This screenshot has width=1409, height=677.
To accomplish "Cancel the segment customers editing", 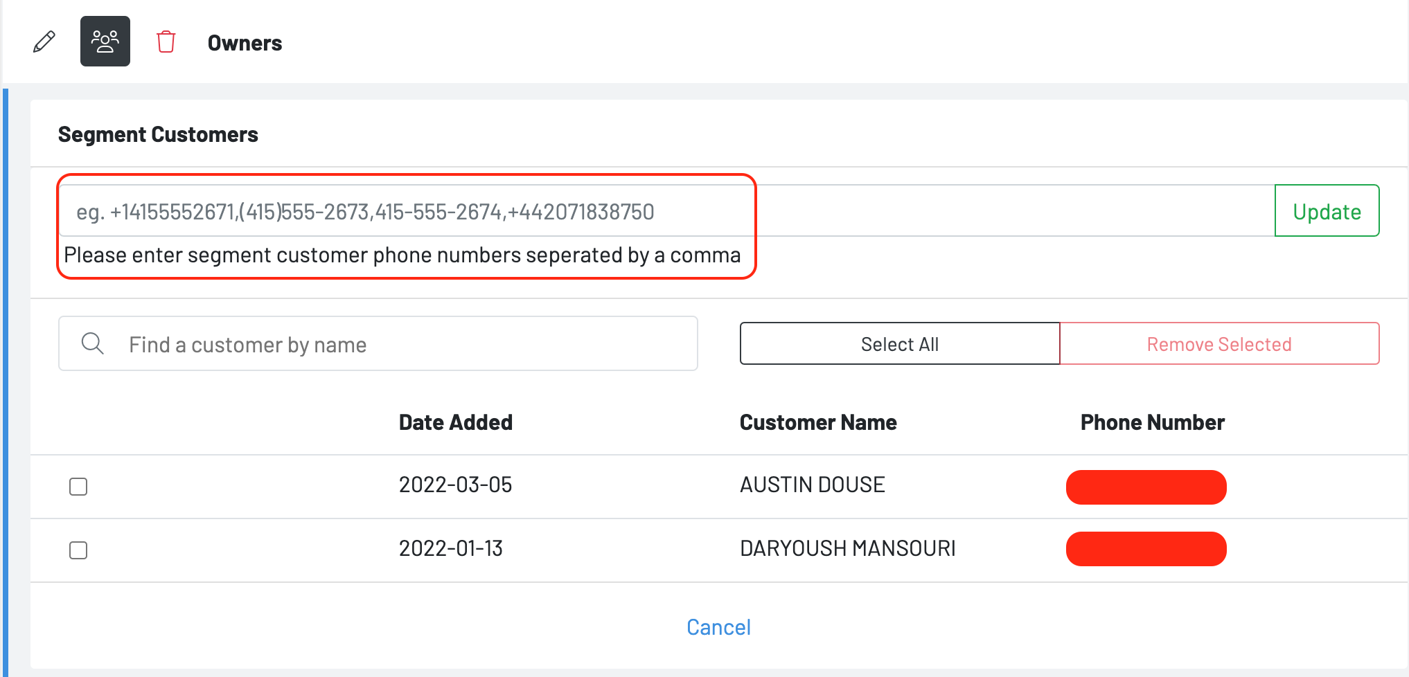I will pos(718,627).
